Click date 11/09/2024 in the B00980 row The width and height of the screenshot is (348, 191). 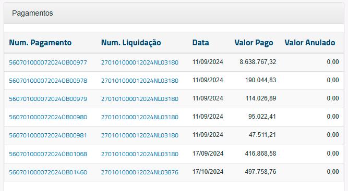click(x=208, y=117)
